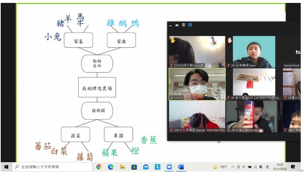Expand the hidden system tray icons
The width and height of the screenshot is (304, 173).
point(233,167)
